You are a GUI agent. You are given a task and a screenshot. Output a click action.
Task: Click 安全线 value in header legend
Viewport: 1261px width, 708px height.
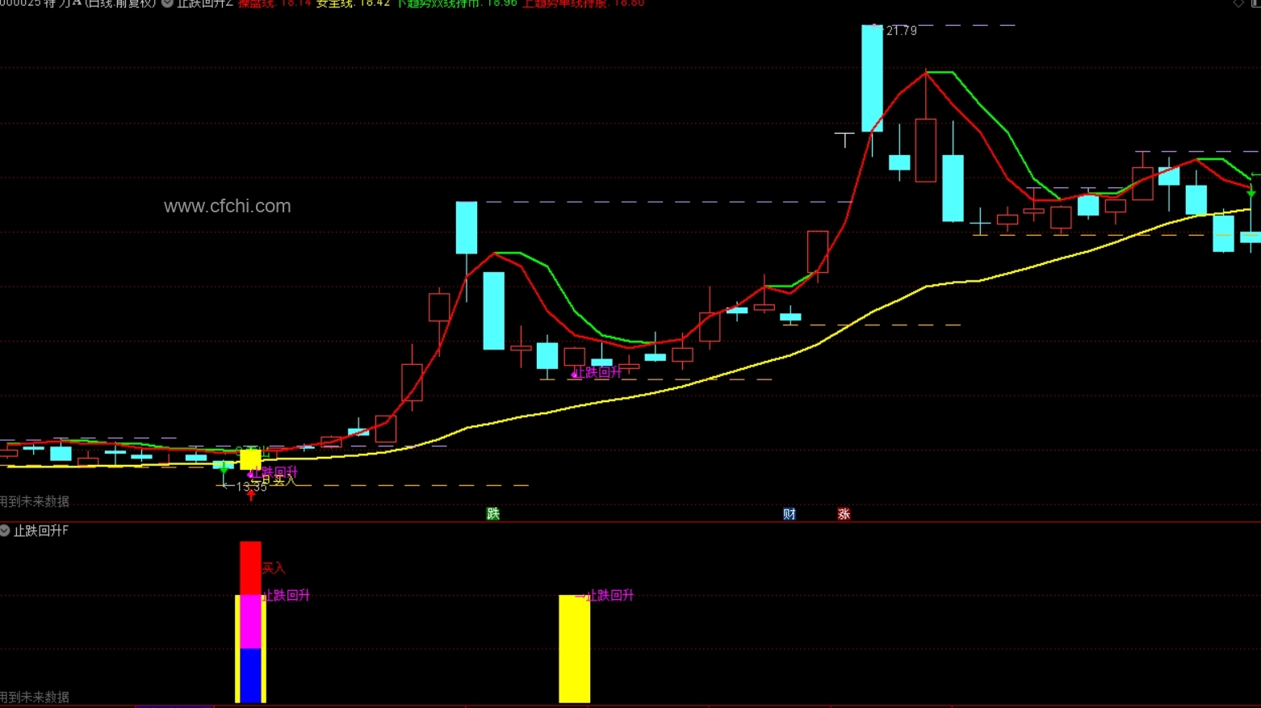click(353, 3)
